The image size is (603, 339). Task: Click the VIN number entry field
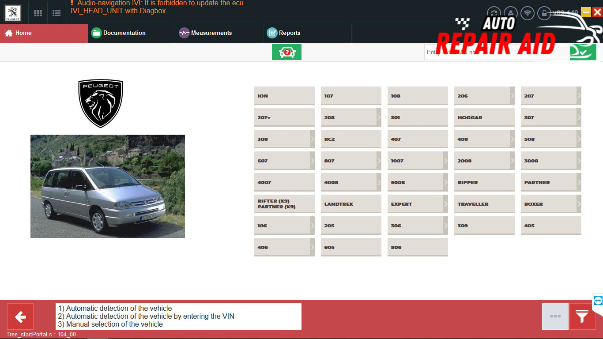[490, 52]
